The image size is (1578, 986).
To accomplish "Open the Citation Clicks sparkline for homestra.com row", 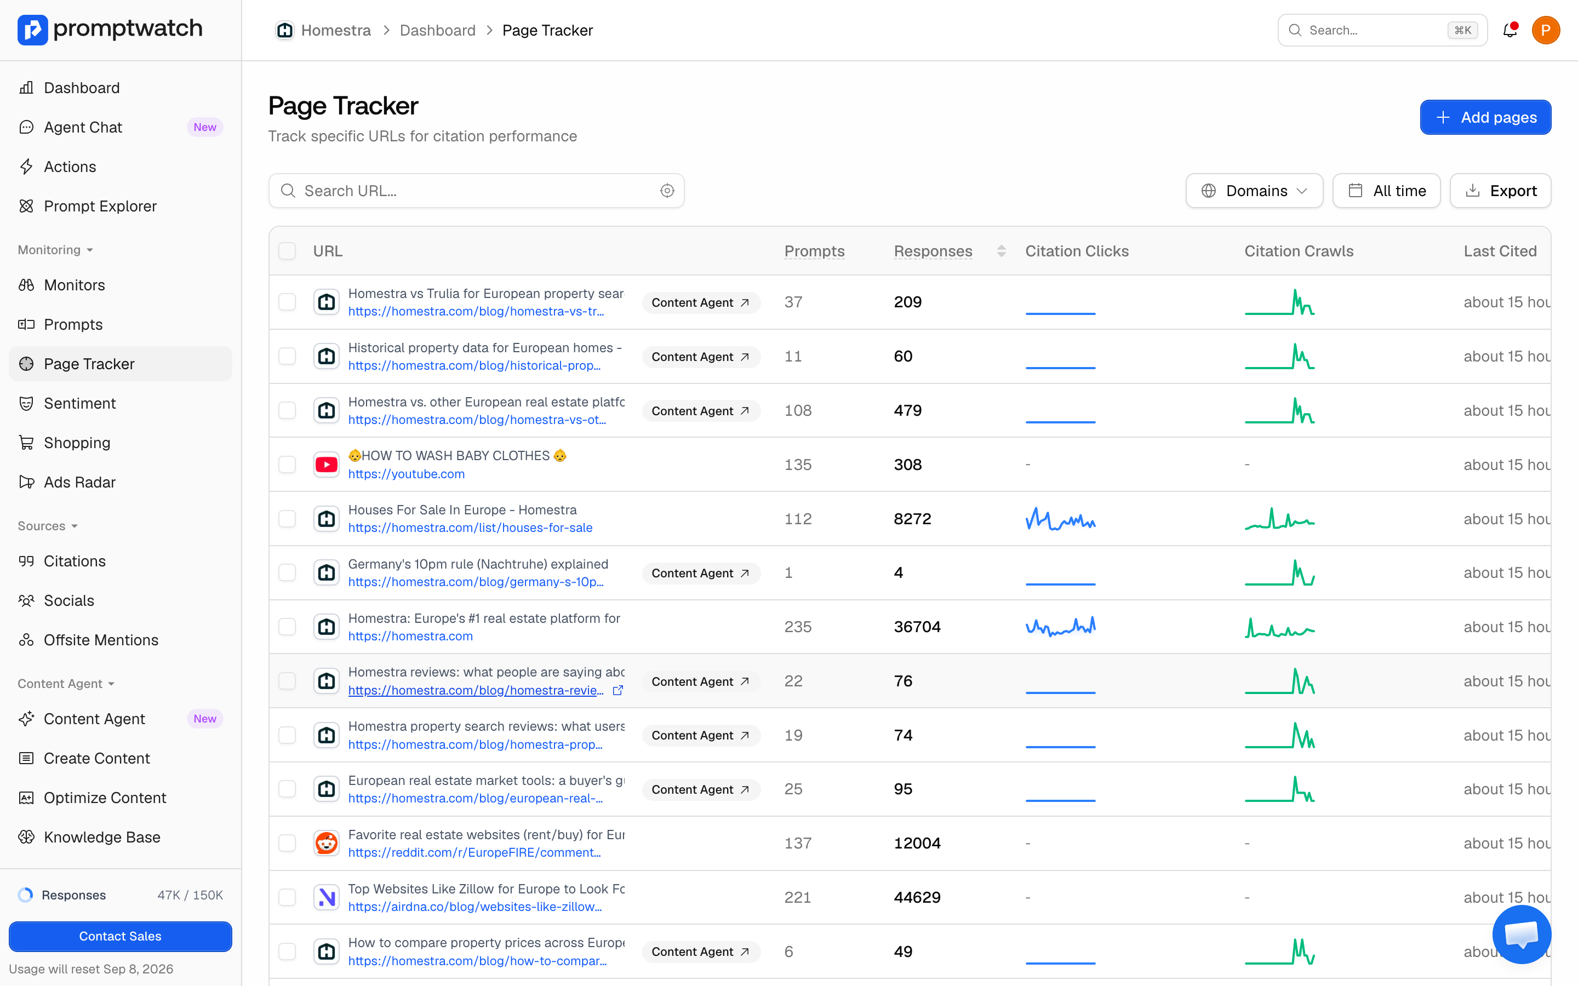I will (1060, 627).
